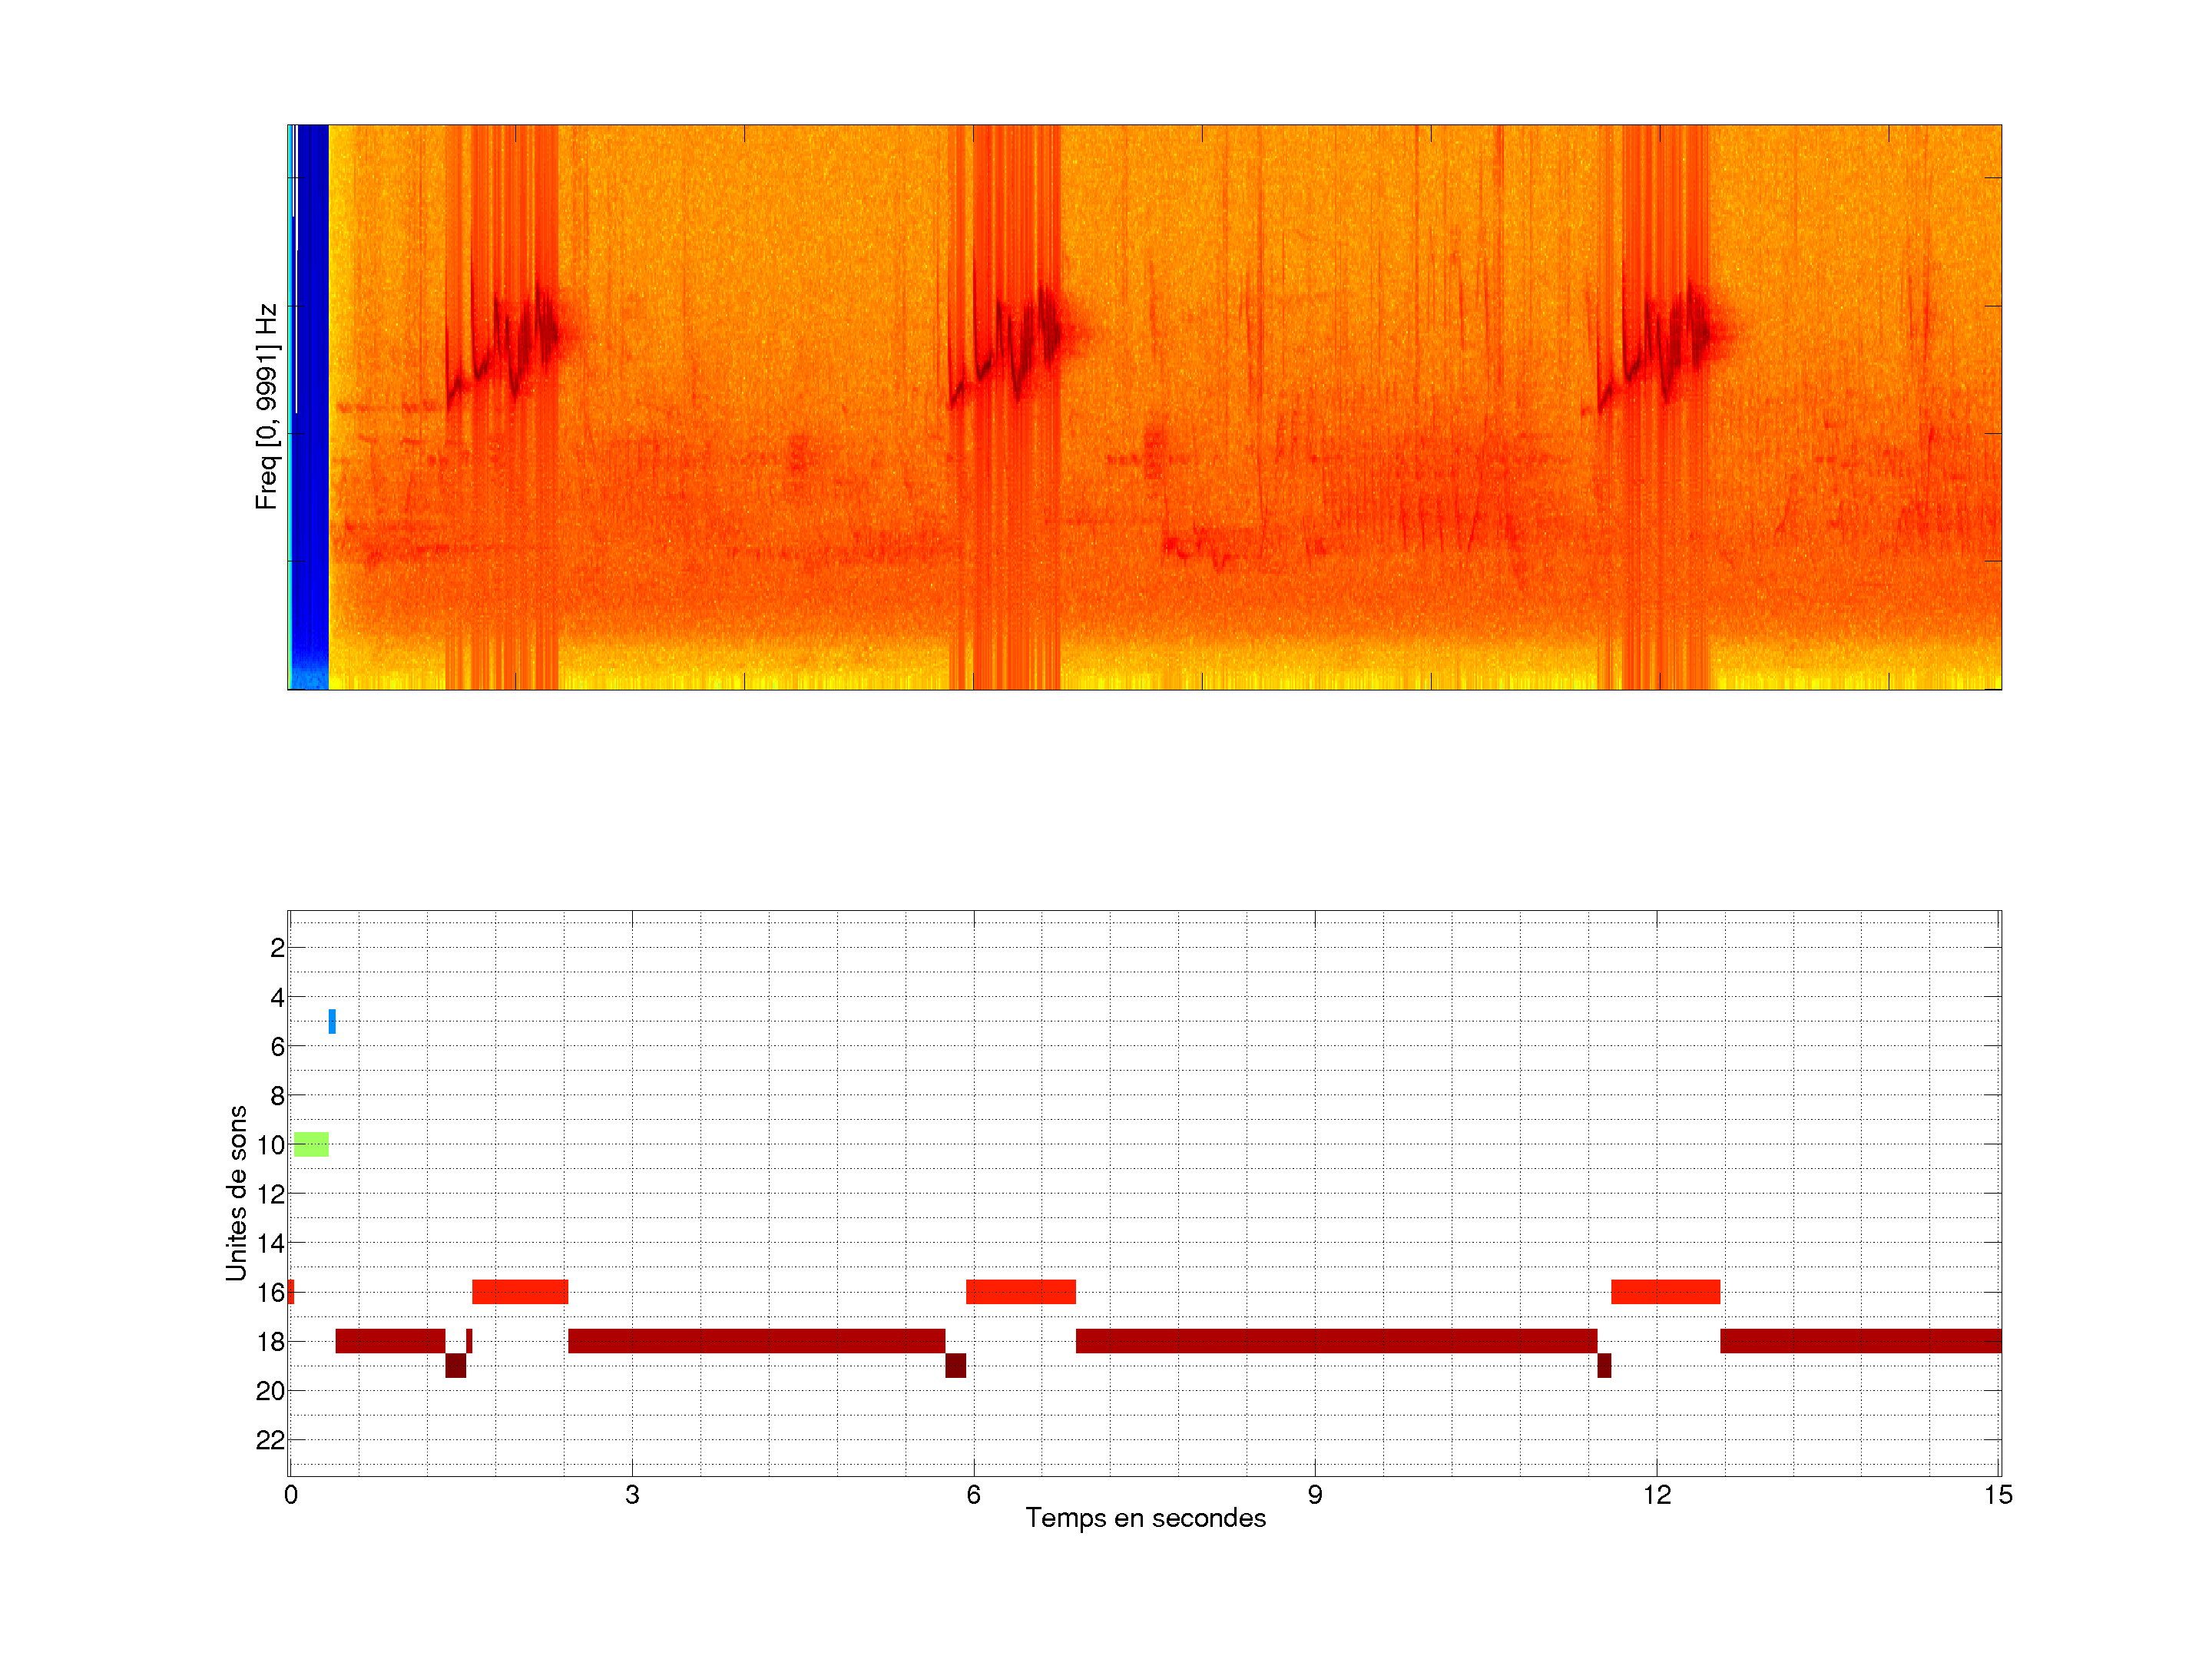Select the red row 16 bar near 12 seconds
This screenshot has height=1659, width=2212.
[x=1665, y=1291]
